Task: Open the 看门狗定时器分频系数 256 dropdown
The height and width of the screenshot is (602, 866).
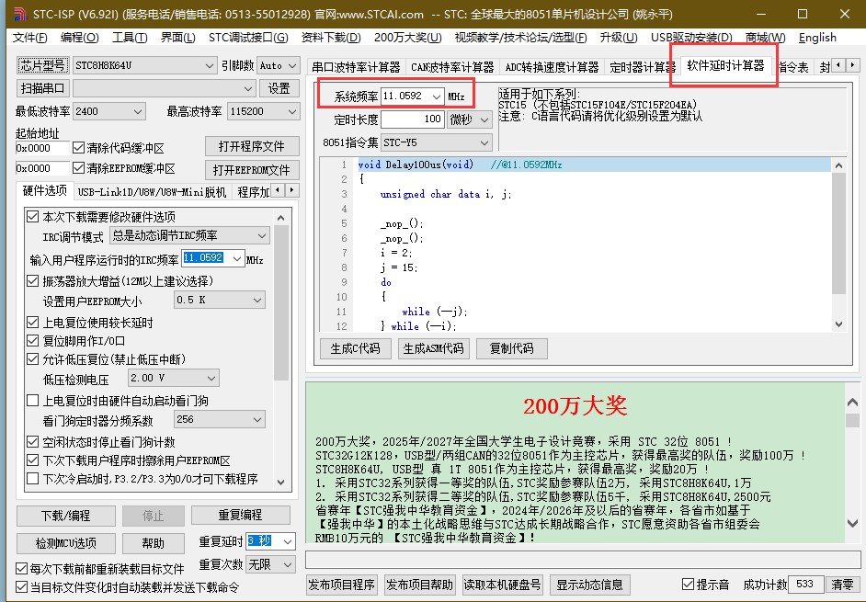Action: [x=257, y=420]
